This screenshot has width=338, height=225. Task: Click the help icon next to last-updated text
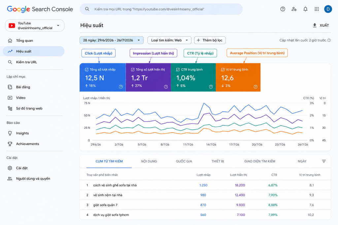[329, 40]
